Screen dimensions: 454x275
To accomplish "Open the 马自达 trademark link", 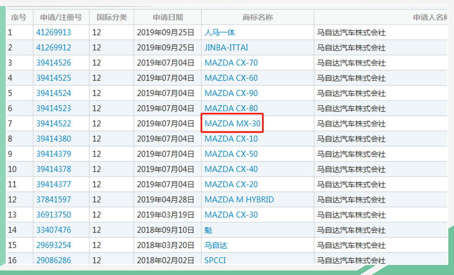I will [216, 245].
